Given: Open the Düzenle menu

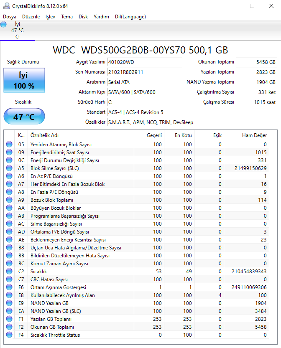Looking at the screenshot, I should pyautogui.click(x=31, y=17).
